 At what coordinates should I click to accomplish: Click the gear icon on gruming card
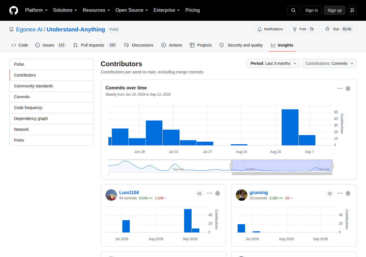pos(348,193)
